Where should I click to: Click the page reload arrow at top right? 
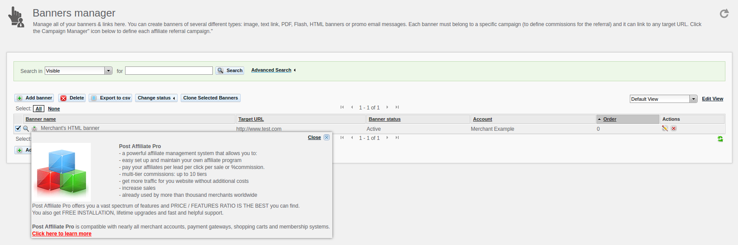[x=724, y=14]
